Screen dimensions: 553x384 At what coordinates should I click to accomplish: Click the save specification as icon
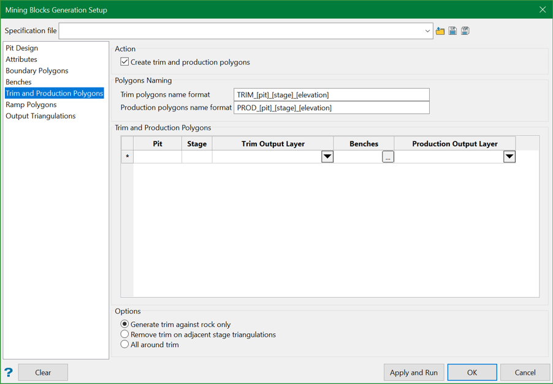(x=465, y=31)
